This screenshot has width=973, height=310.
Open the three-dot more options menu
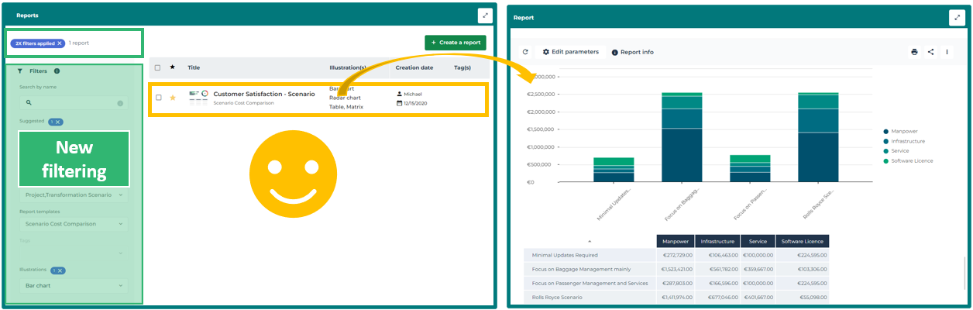(947, 52)
